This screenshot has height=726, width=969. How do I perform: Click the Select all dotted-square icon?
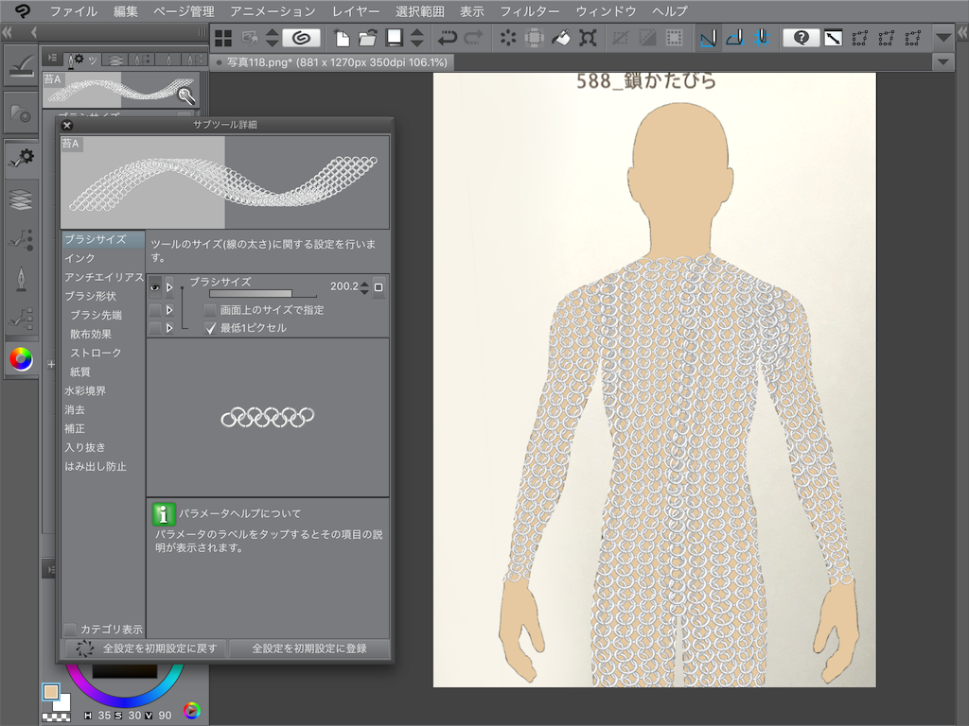pyautogui.click(x=674, y=38)
